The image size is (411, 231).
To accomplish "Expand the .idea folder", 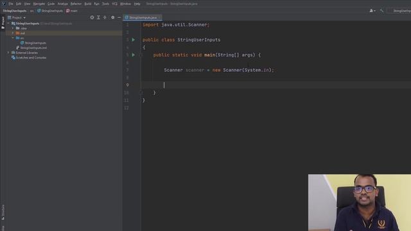I will click(x=13, y=28).
